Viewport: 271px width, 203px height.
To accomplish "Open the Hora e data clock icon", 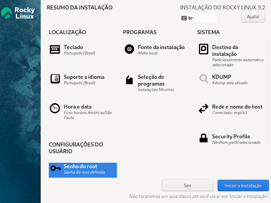I will tap(55, 108).
